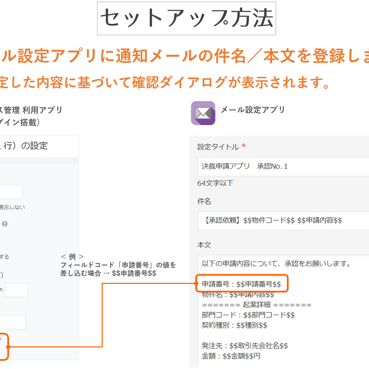This screenshot has width=369, height=369.
Task: Click the text 契約種別：$$種別$$
Action: point(234,325)
